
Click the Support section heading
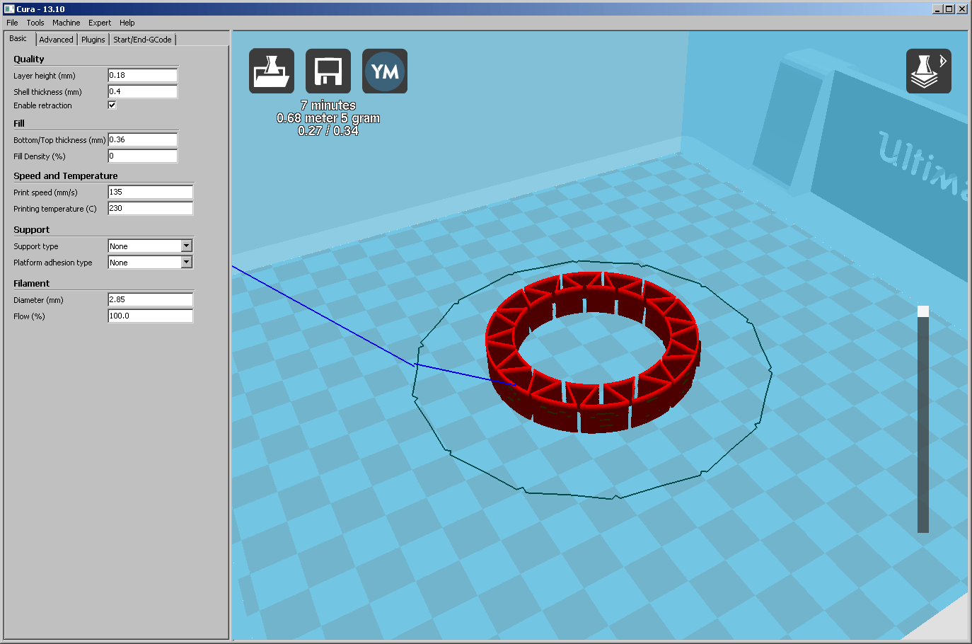click(32, 230)
